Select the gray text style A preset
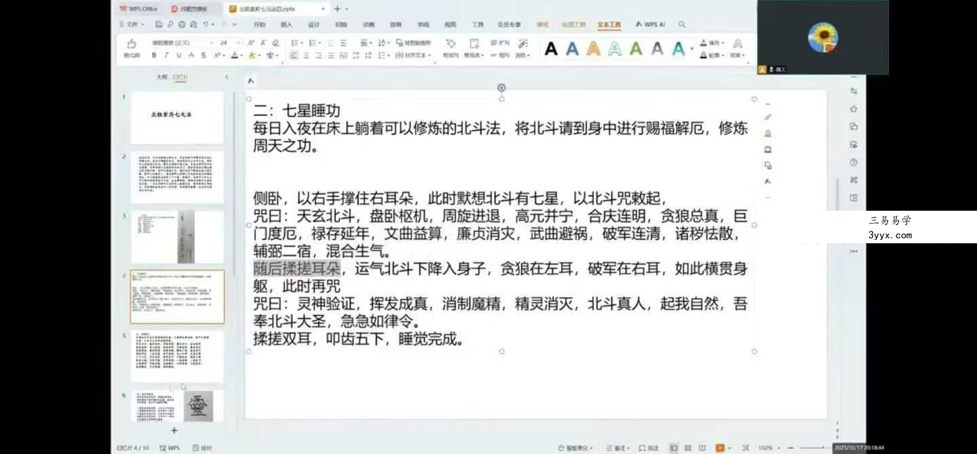Screen dimensions: 977x454 tap(657, 49)
